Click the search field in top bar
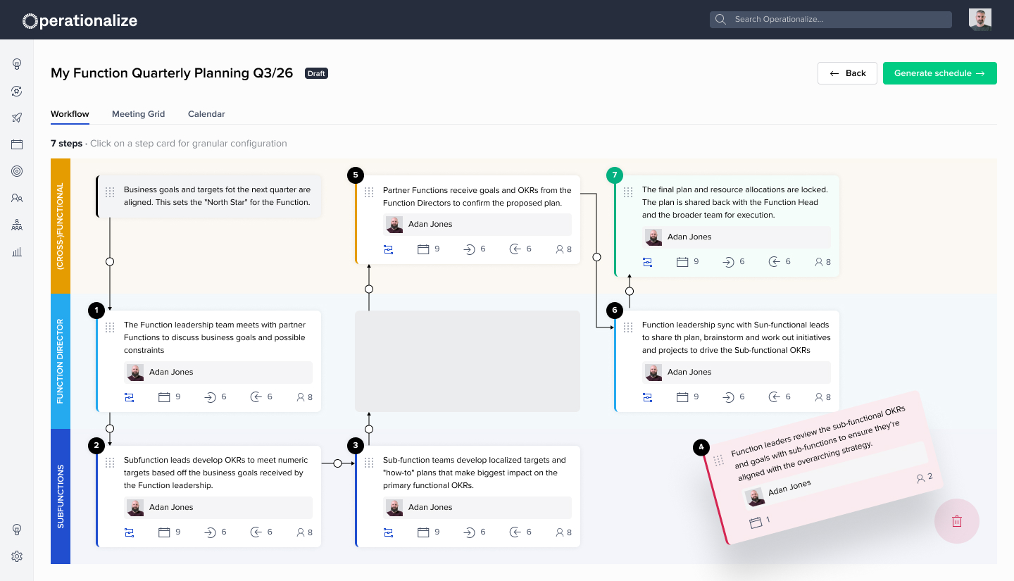 click(x=830, y=20)
